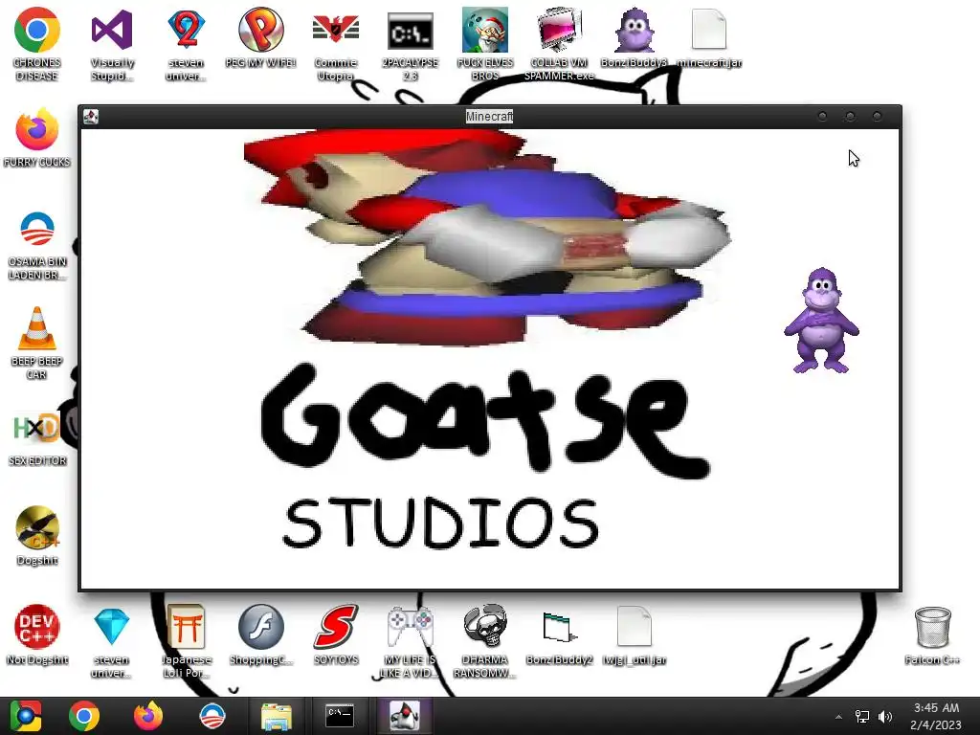Open the elf game shortcut ending ELVES BROS
The width and height of the screenshot is (980, 735).
(x=485, y=44)
